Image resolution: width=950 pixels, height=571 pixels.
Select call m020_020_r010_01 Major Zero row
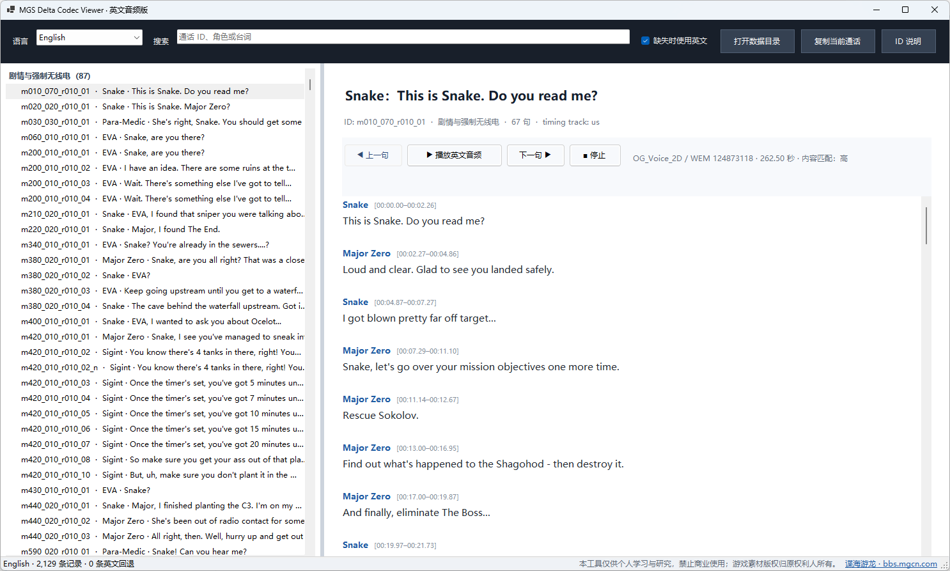[155, 107]
